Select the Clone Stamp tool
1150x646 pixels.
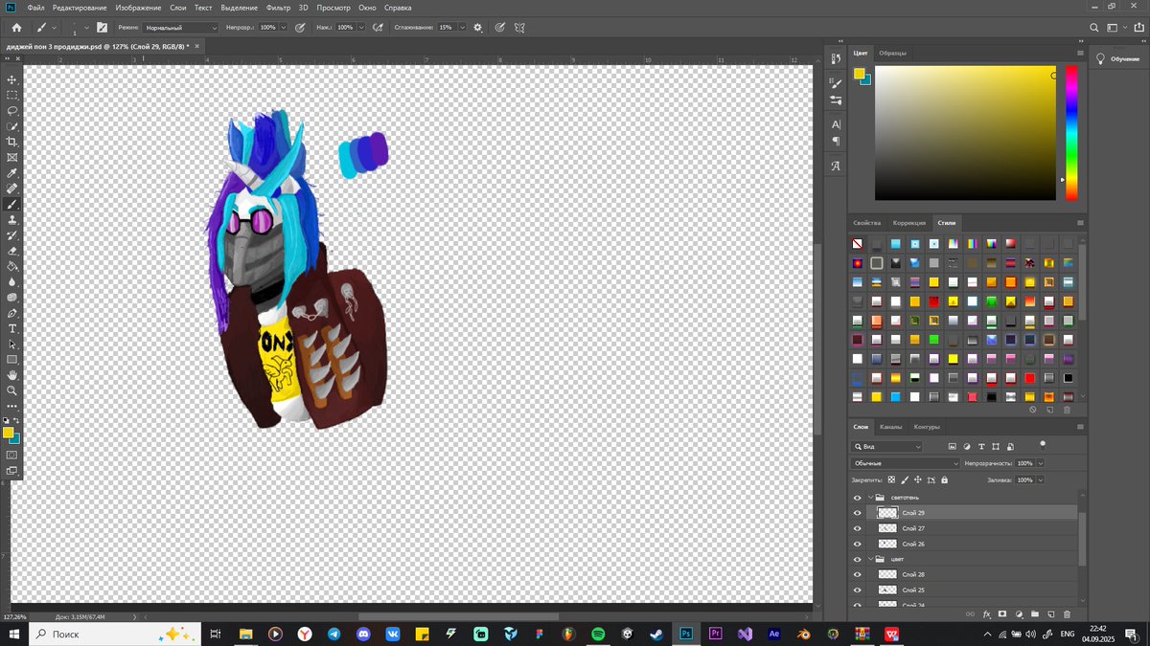pyautogui.click(x=12, y=219)
